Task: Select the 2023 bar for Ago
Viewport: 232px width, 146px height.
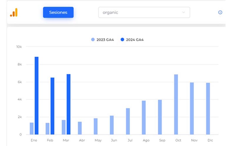Action: (x=144, y=117)
